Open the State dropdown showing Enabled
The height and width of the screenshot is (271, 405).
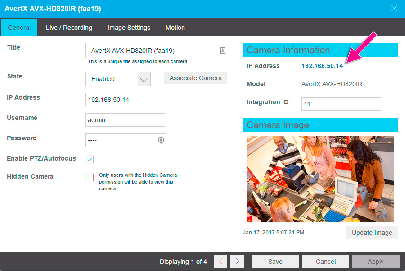[x=118, y=79]
